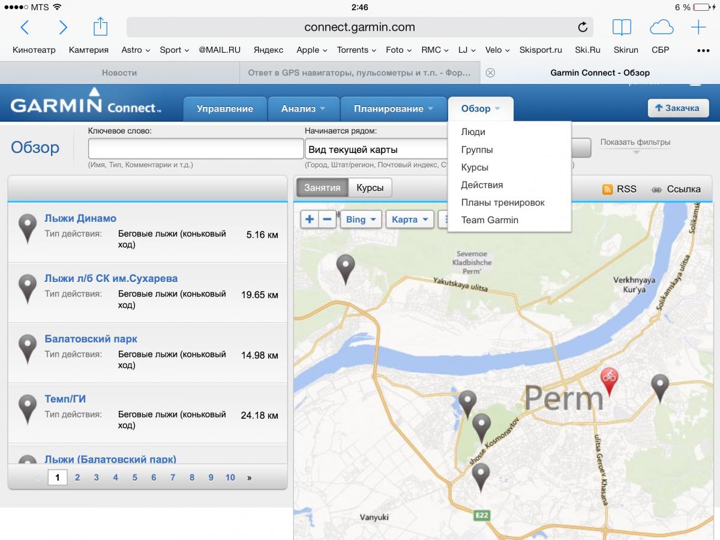This screenshot has width=720, height=540.
Task: Go to results page 2
Action: [x=77, y=478]
